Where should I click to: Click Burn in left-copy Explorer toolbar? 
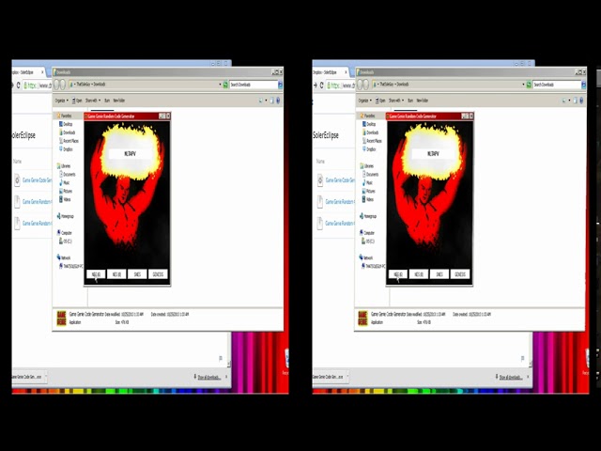pos(107,101)
